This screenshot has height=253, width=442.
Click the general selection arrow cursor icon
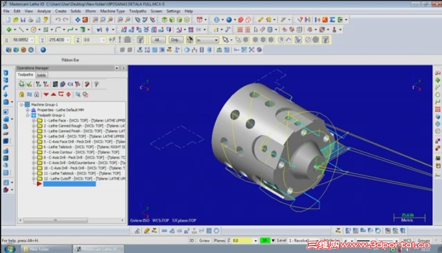pos(225,40)
